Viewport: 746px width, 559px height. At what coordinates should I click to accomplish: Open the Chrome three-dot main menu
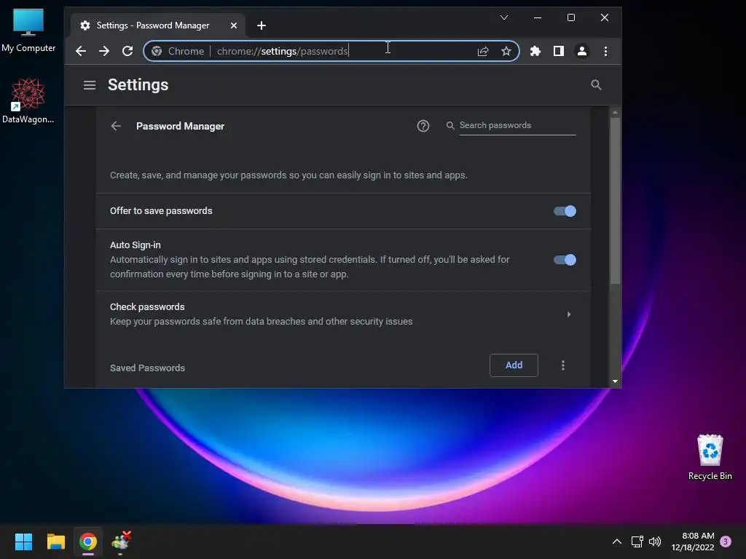(605, 51)
